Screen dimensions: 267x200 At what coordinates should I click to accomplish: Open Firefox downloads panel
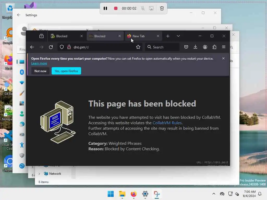[x=196, y=47]
